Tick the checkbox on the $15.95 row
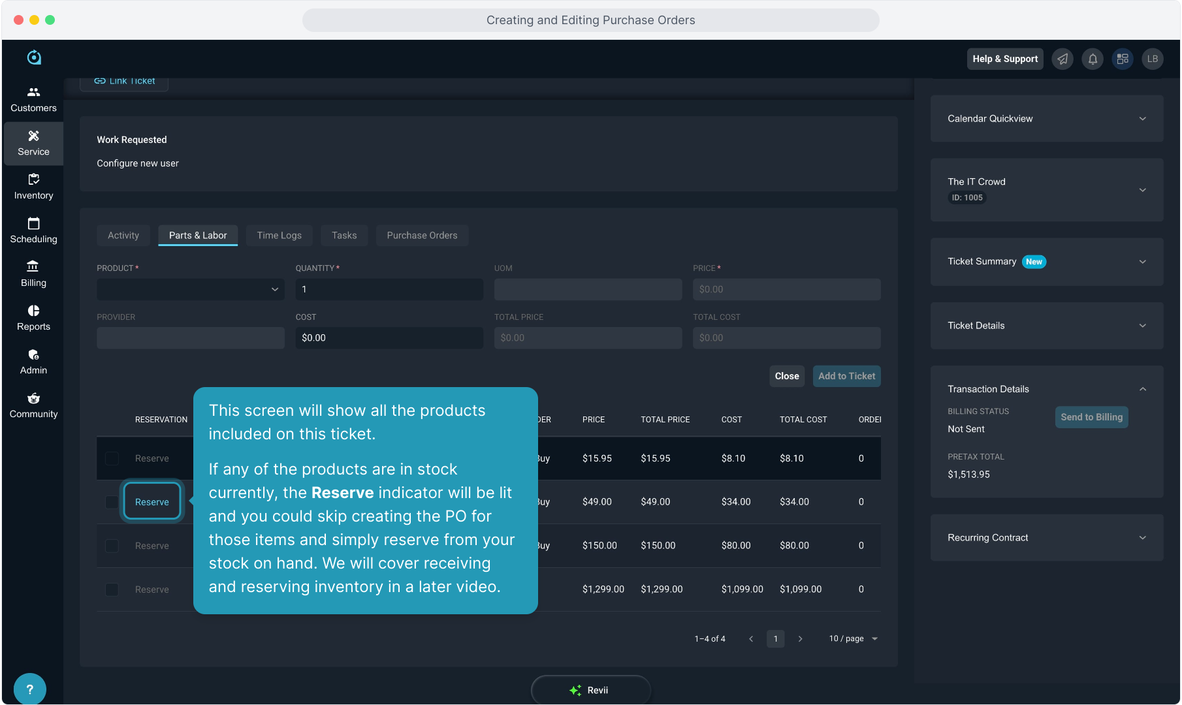1182x705 pixels. tap(112, 459)
